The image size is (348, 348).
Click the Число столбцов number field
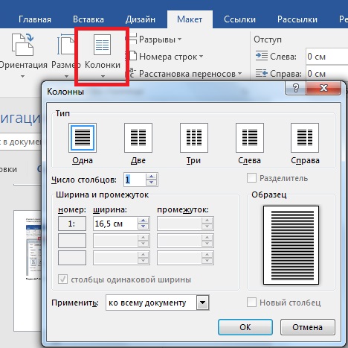135,180
